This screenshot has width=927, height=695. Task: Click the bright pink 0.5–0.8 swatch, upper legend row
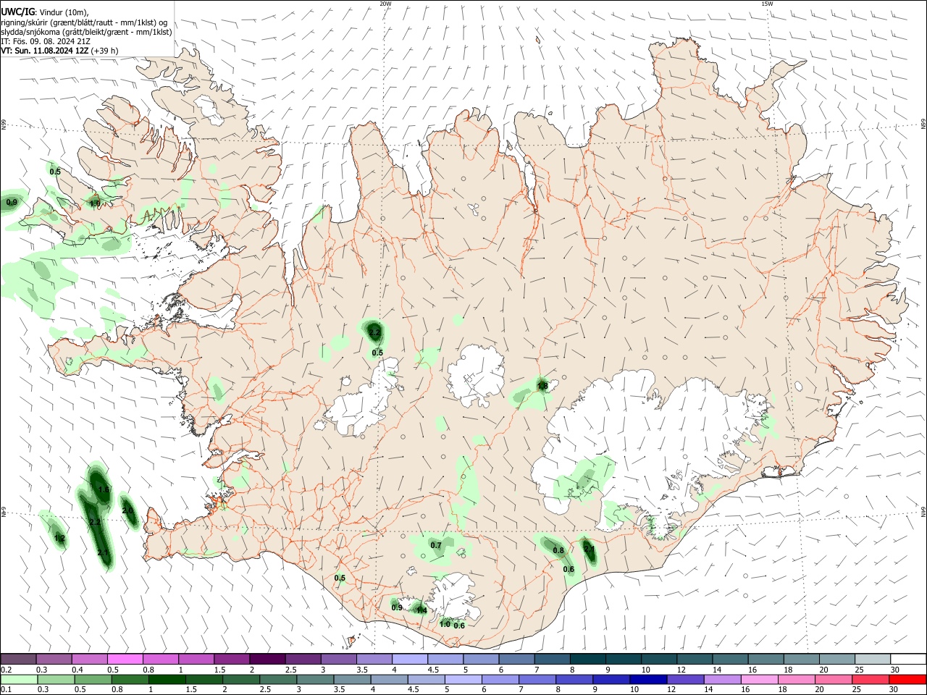coord(125,660)
